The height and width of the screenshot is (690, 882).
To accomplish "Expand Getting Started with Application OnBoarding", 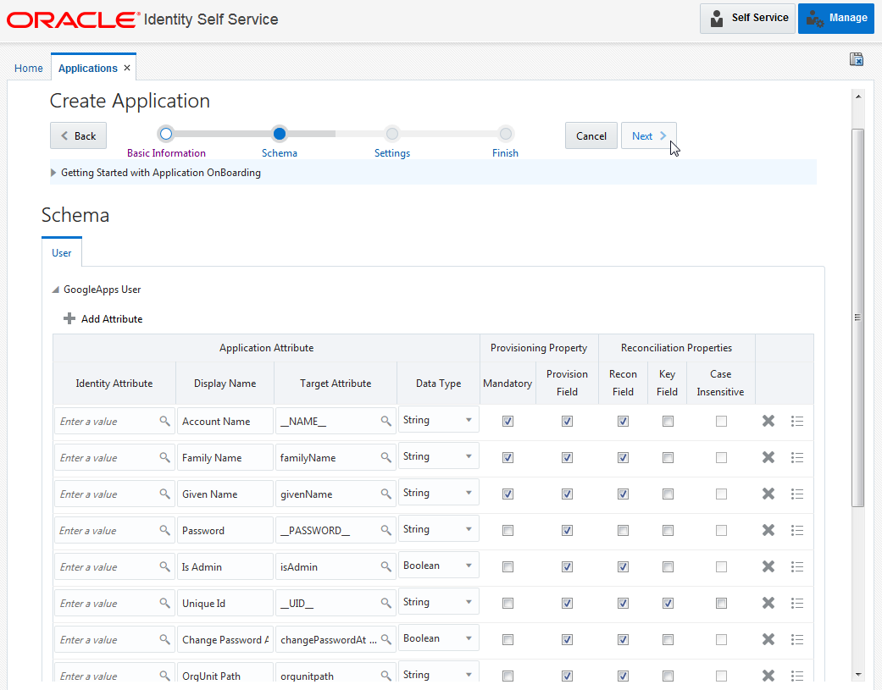I will coord(54,173).
